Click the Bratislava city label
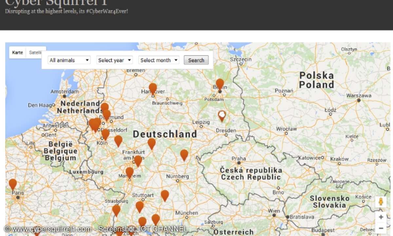 point(302,217)
